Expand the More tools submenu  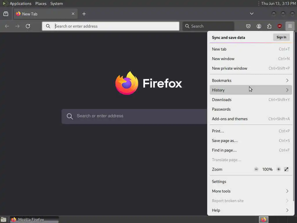point(251,191)
